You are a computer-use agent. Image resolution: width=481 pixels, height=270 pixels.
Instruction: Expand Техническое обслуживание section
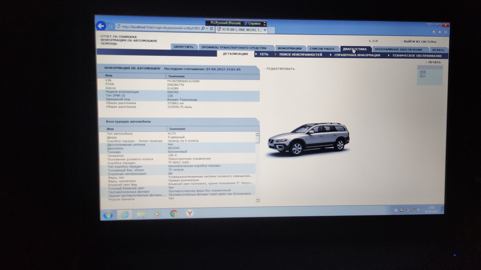(417, 56)
